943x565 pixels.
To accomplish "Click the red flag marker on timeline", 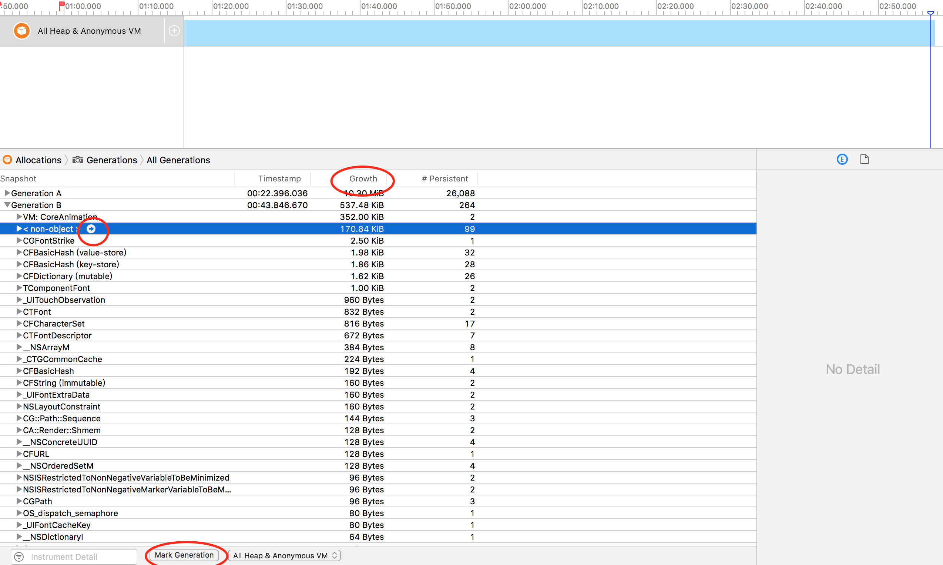I will (x=61, y=6).
